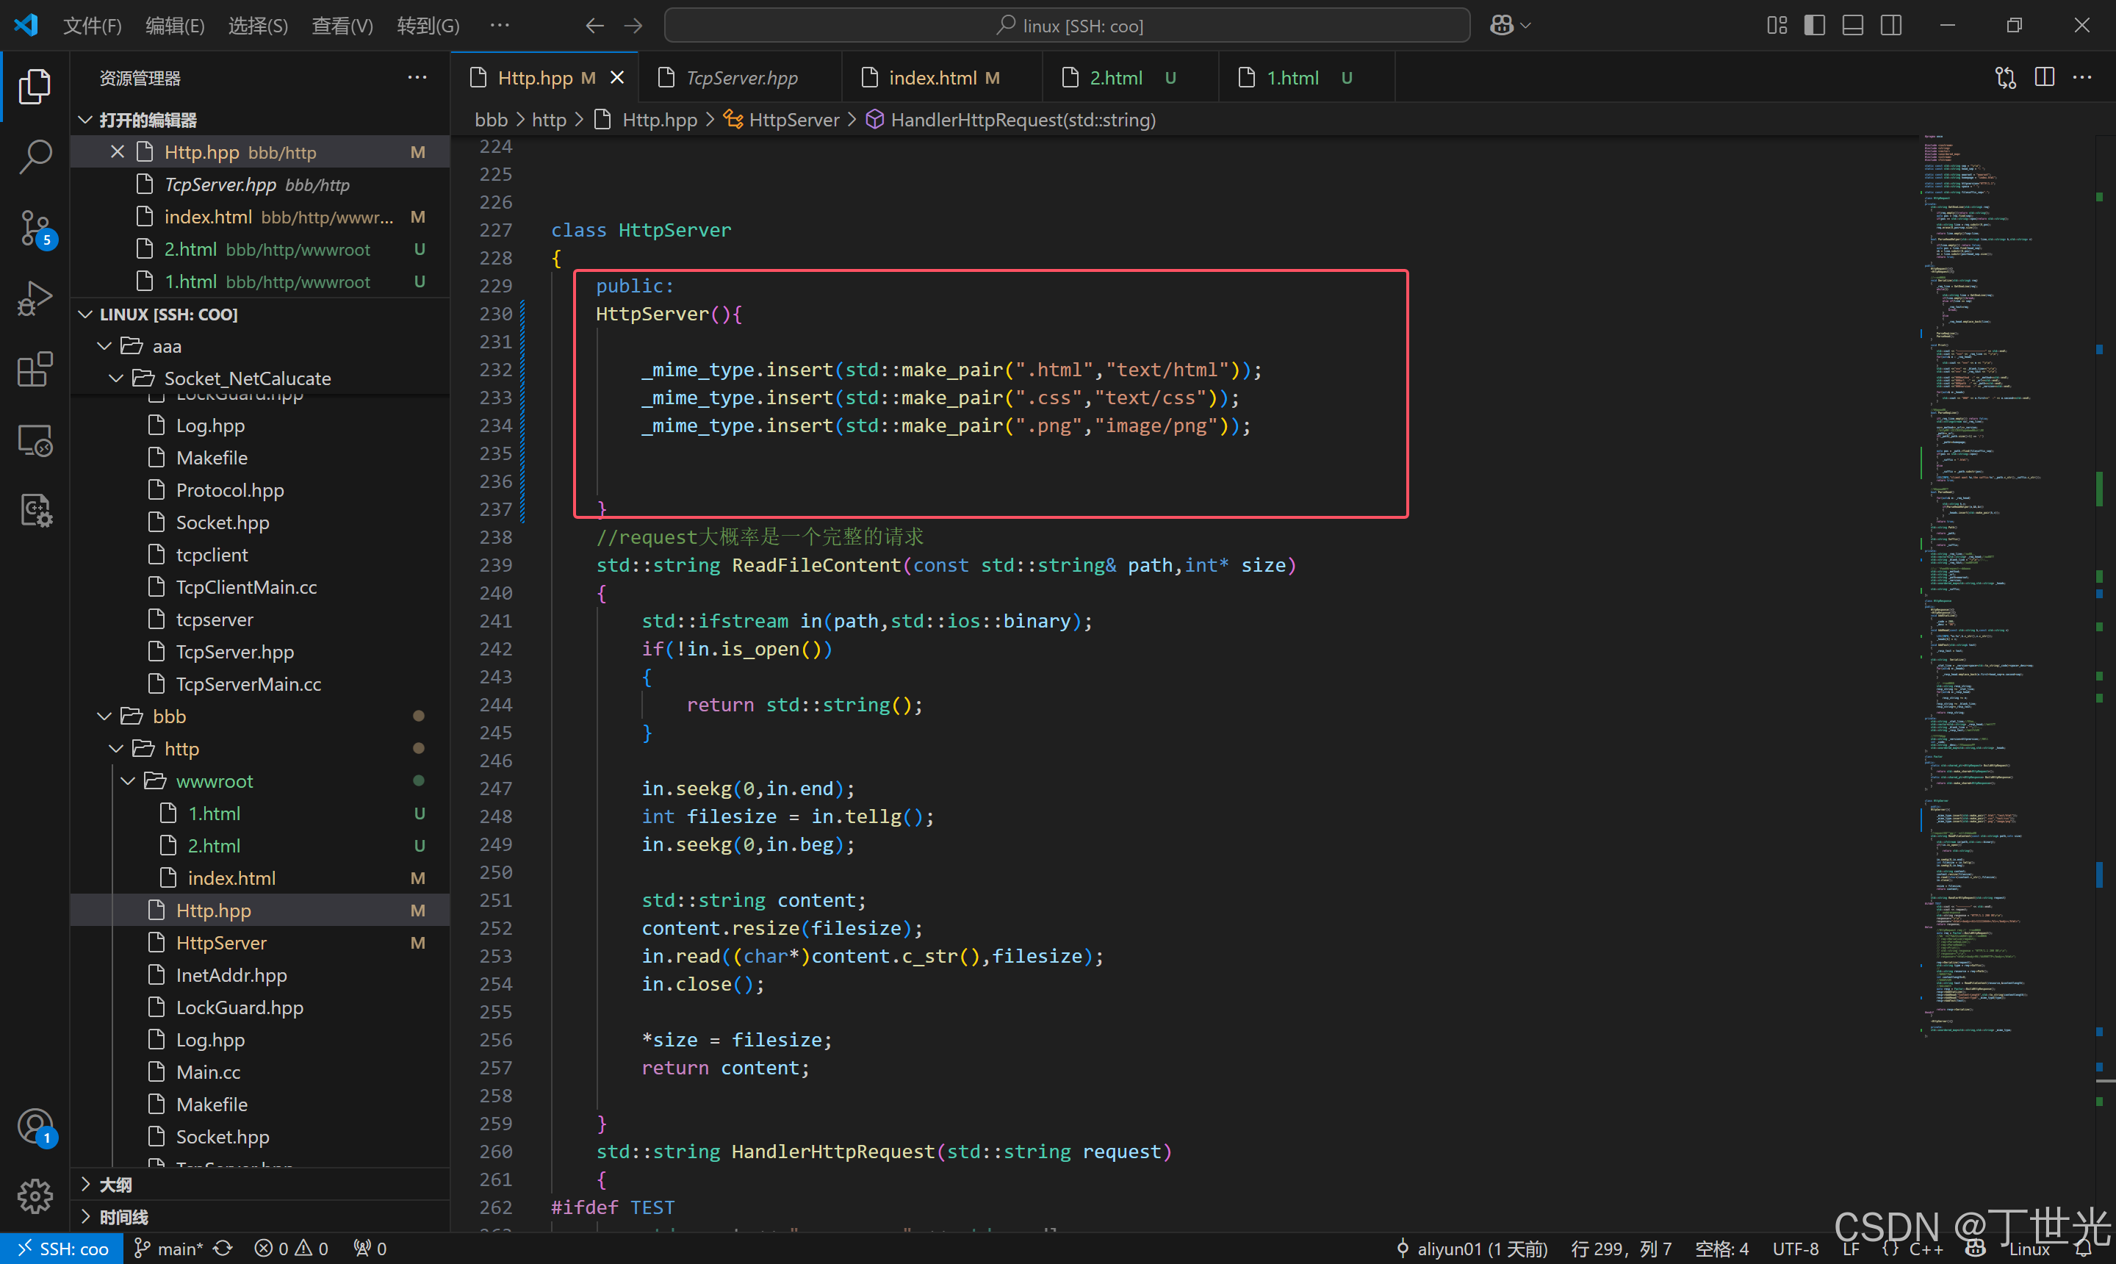
Task: Open the Extensions view
Action: (x=35, y=370)
